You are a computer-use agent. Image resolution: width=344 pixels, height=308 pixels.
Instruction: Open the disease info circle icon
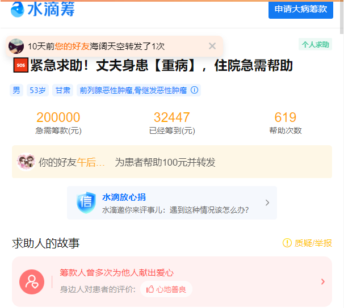pos(195,90)
